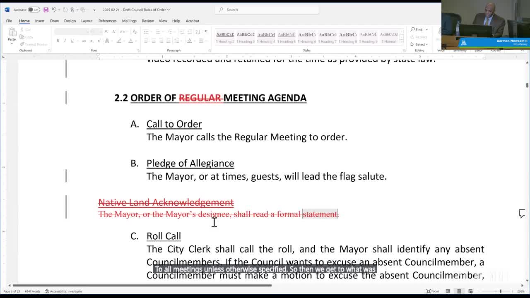This screenshot has height=298, width=530.
Task: Switch to Read Mode view in status bar
Action: pos(448,291)
